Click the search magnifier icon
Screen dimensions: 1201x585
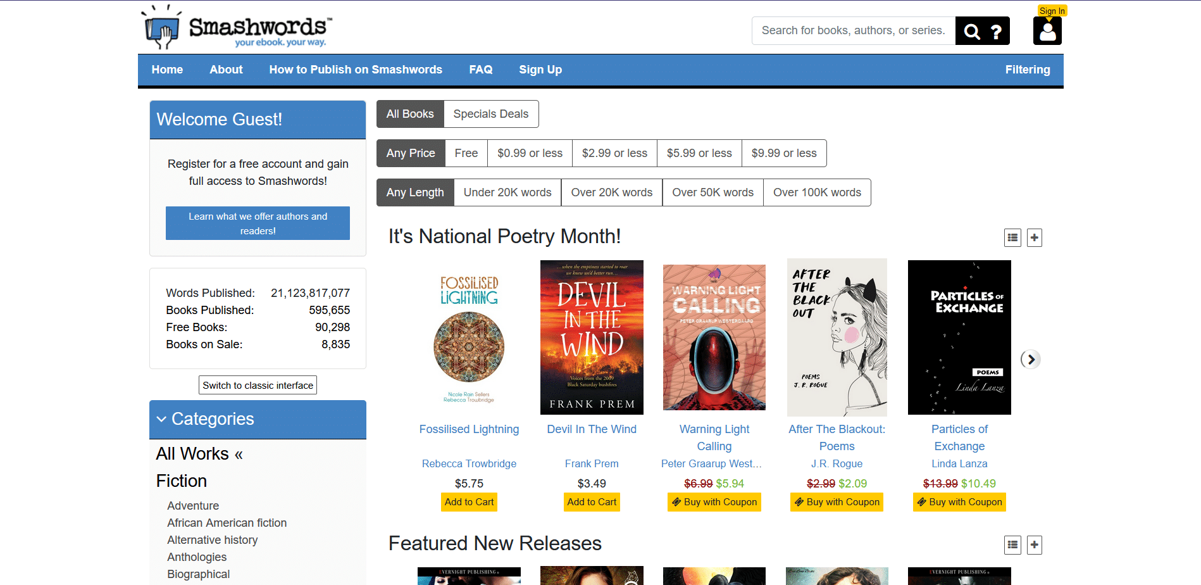[972, 31]
